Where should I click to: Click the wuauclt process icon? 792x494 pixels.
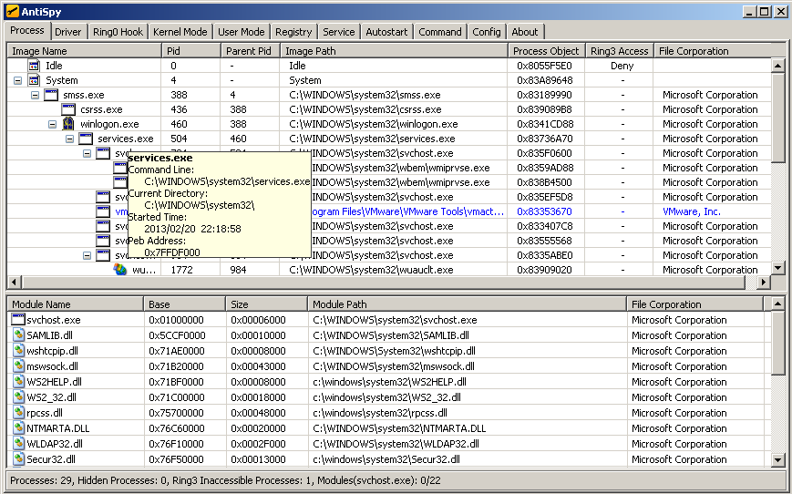click(120, 270)
